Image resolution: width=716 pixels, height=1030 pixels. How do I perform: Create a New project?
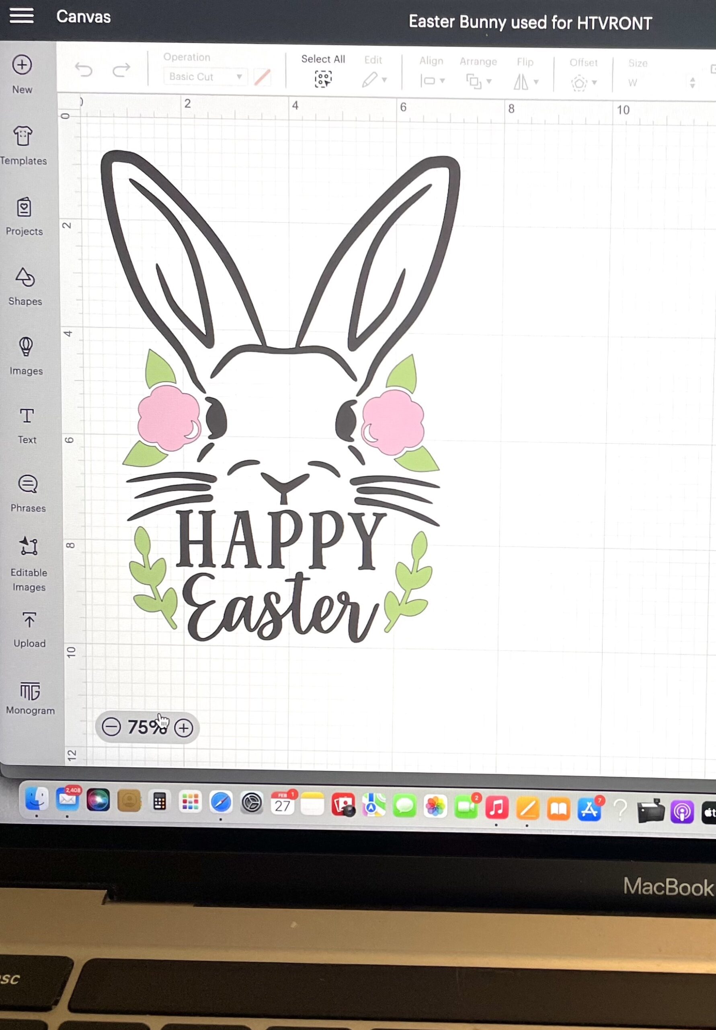click(23, 65)
